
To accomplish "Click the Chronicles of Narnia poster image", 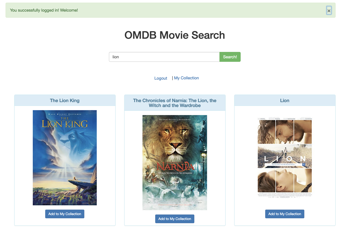I will pos(175,163).
